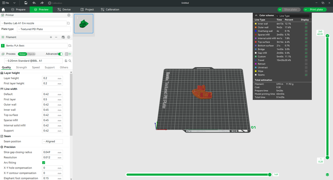This screenshot has width=333, height=180.
Task: Click the search icon beside process preset
Action: [x=70, y=61]
